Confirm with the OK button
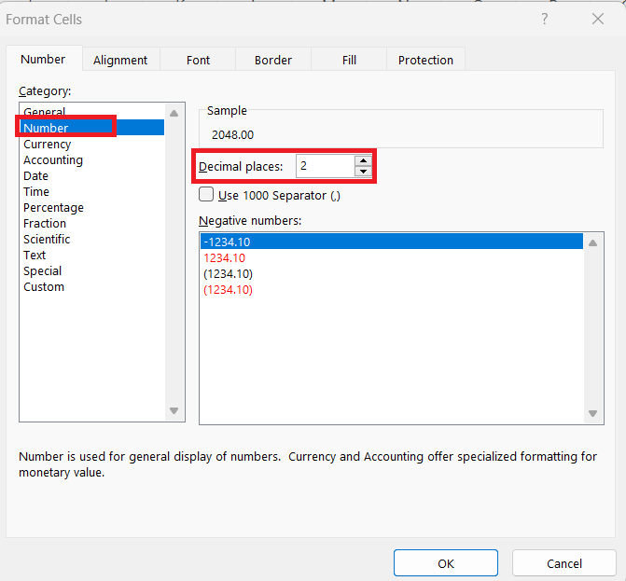The width and height of the screenshot is (626, 581). (x=446, y=563)
